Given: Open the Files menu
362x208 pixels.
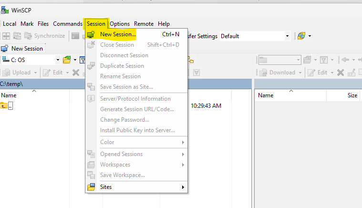Looking at the screenshot, I should [43, 24].
